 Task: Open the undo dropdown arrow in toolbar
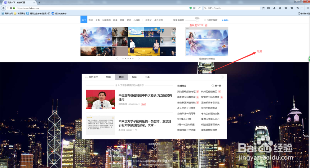(302, 8)
